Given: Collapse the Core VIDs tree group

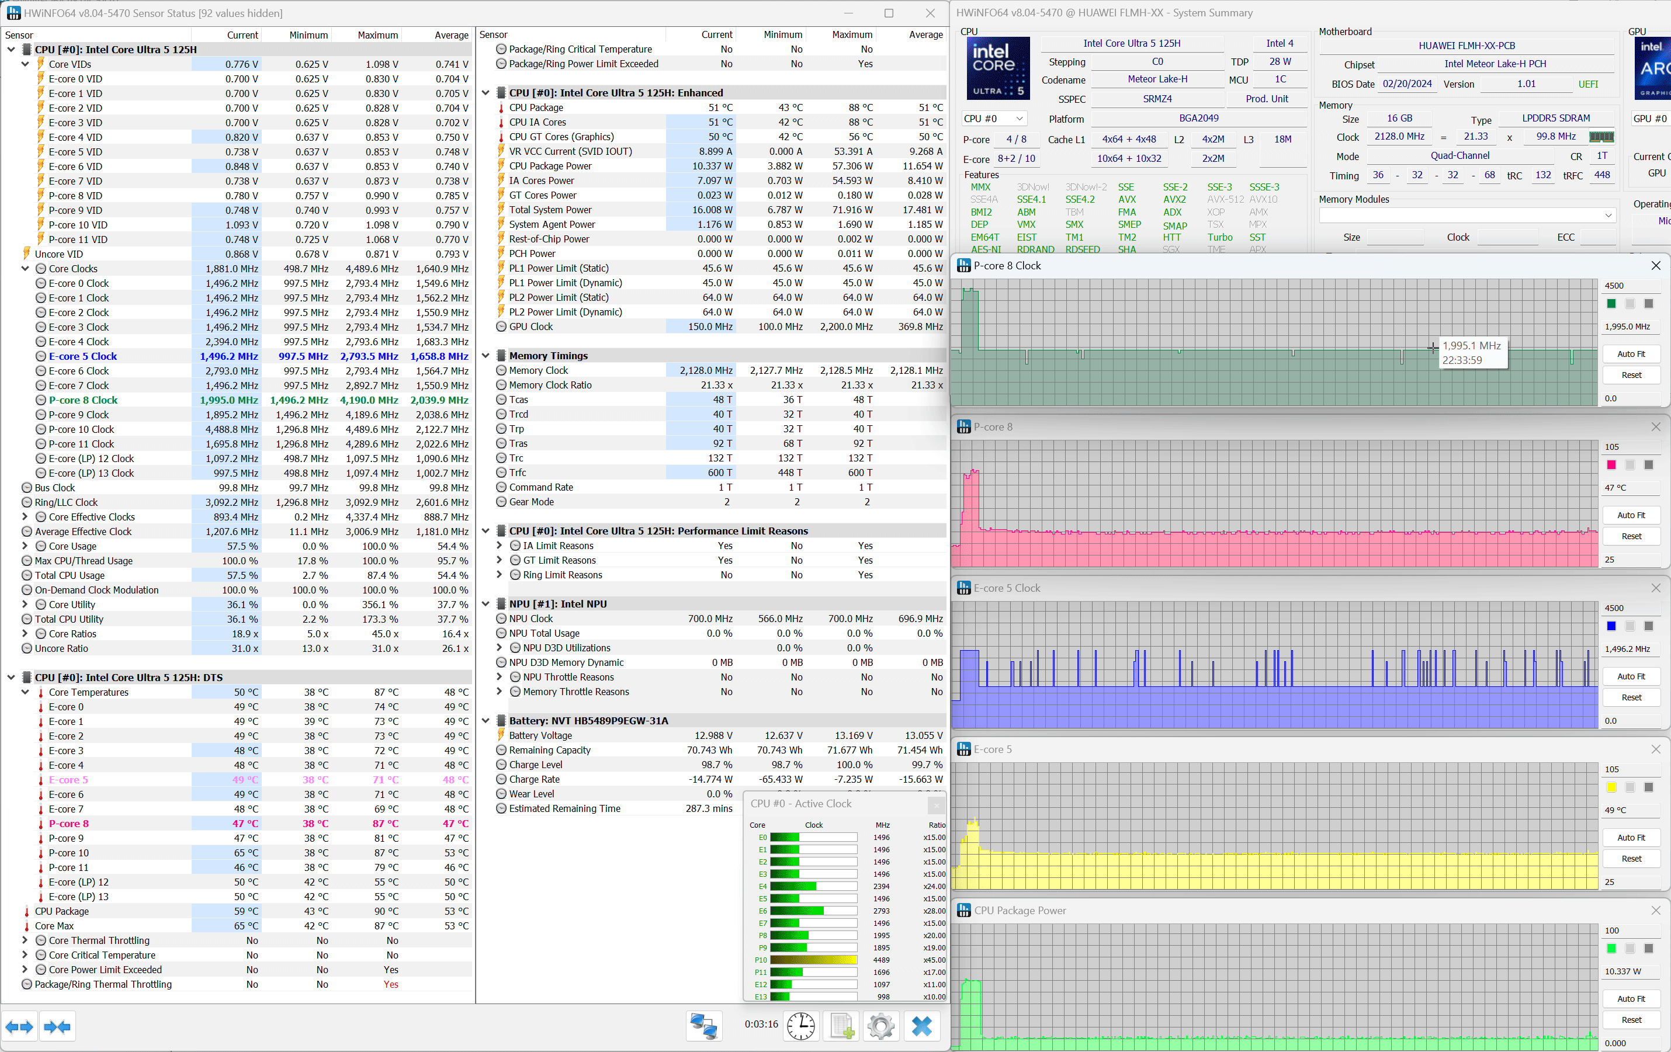Looking at the screenshot, I should coord(26,64).
